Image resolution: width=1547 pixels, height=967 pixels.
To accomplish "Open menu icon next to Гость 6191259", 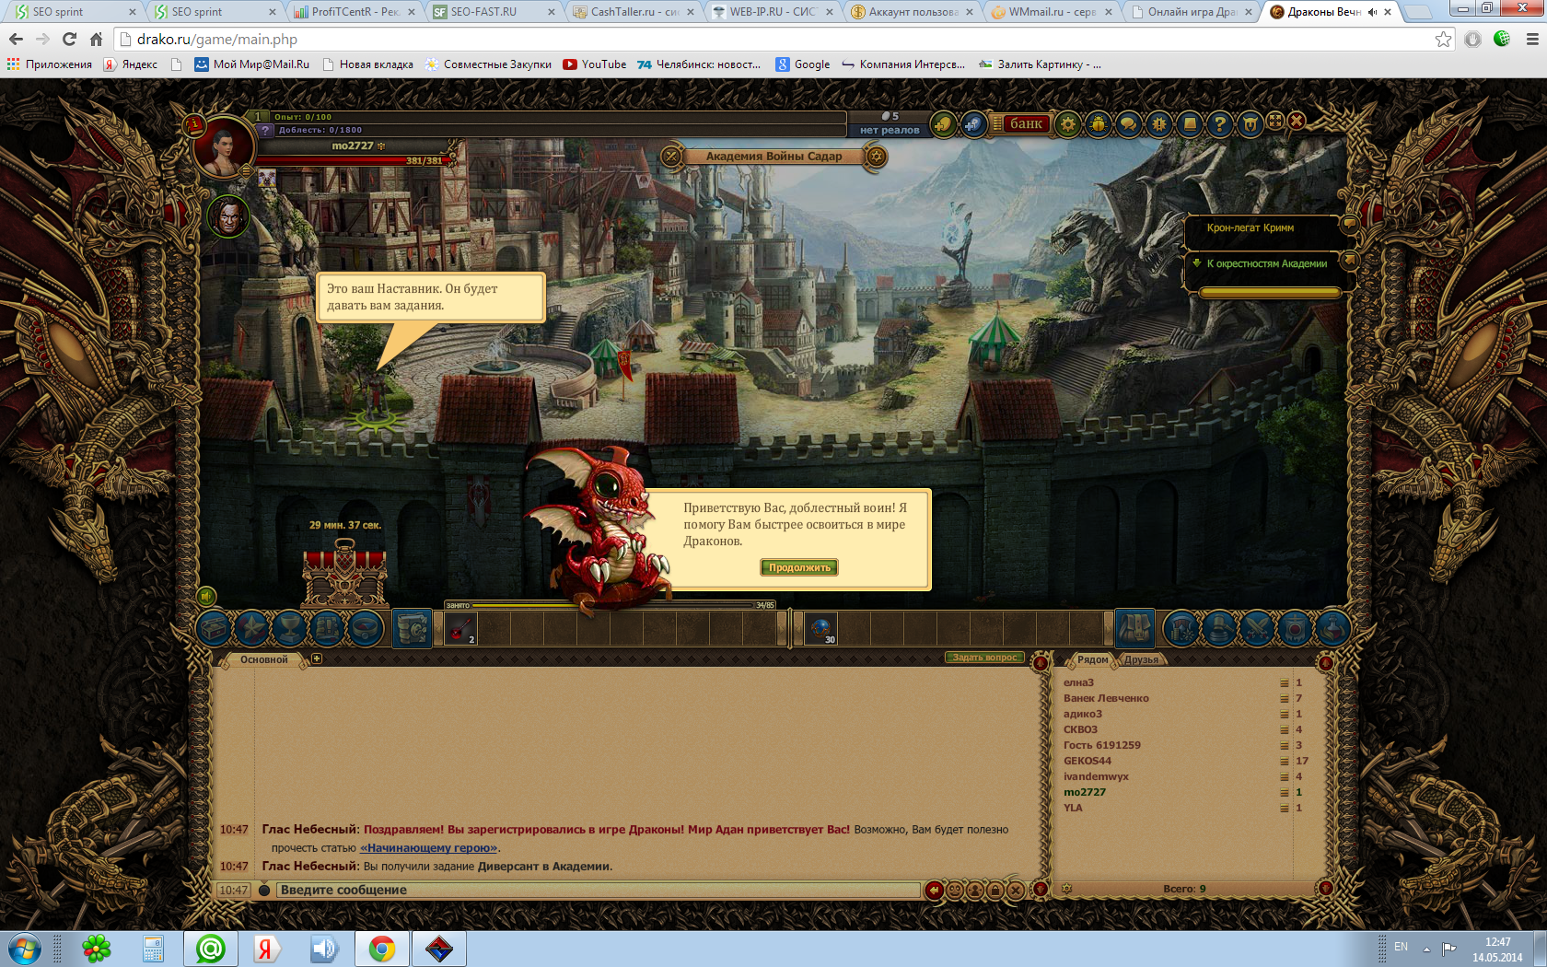I will tap(1284, 746).
